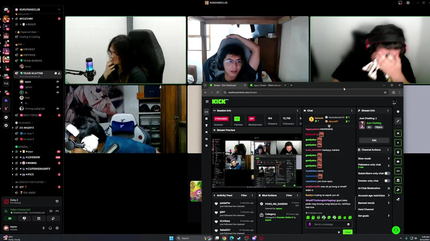Screen dimensions: 430x241
Task: Open Kick profile avatar menu
Action: [394, 101]
